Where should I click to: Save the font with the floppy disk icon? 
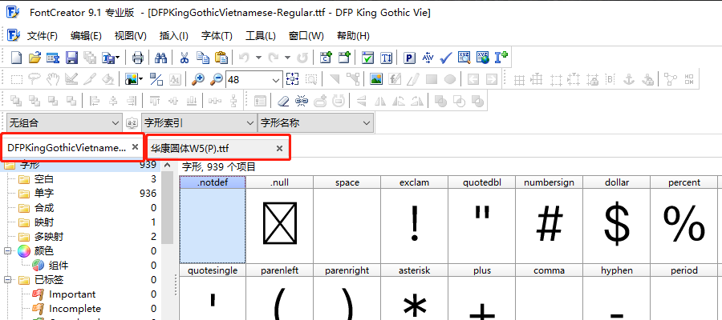[x=72, y=58]
